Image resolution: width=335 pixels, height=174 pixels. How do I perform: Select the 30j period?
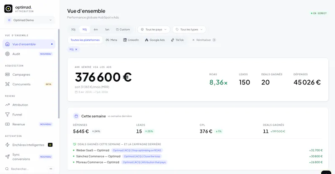(73, 29)
